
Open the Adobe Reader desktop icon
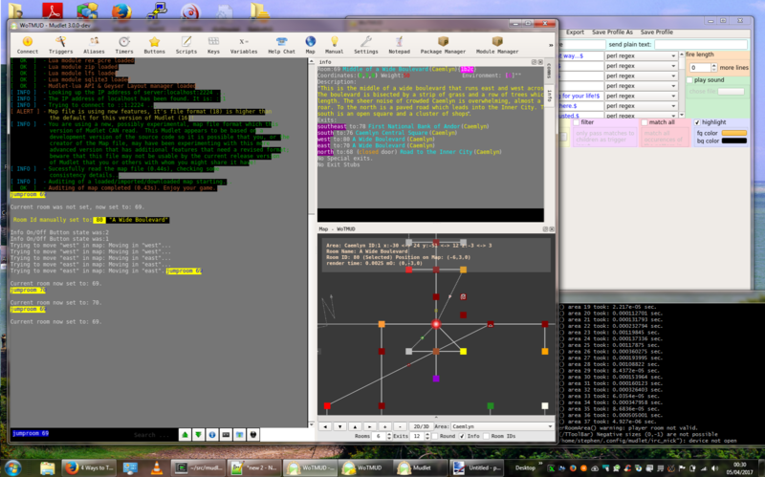(53, 11)
